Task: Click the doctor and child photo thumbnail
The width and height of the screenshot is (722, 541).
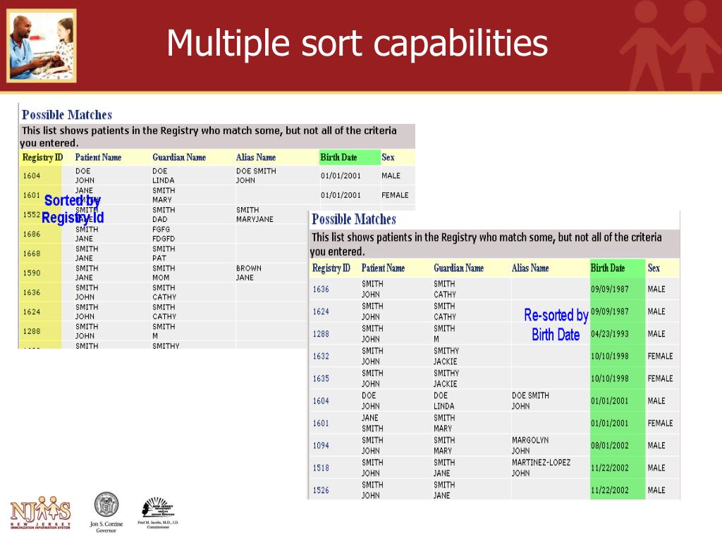Action: click(x=42, y=46)
